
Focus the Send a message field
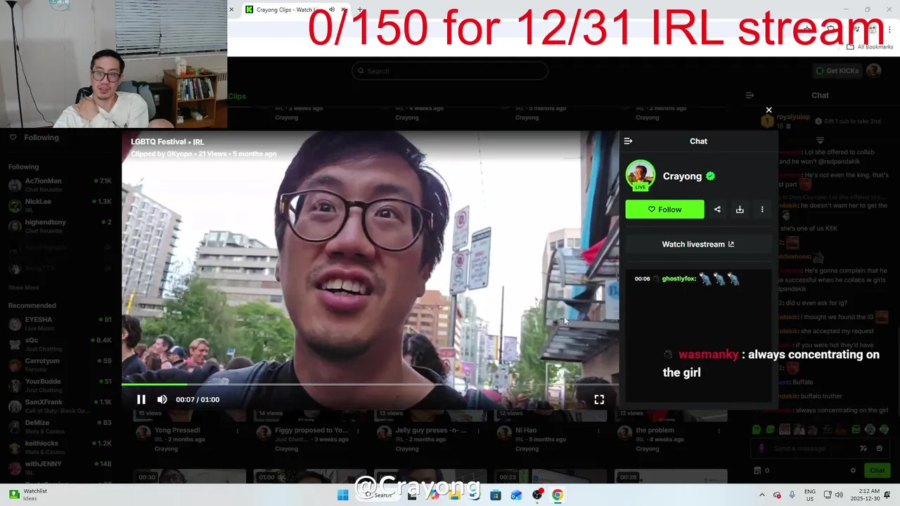809,448
